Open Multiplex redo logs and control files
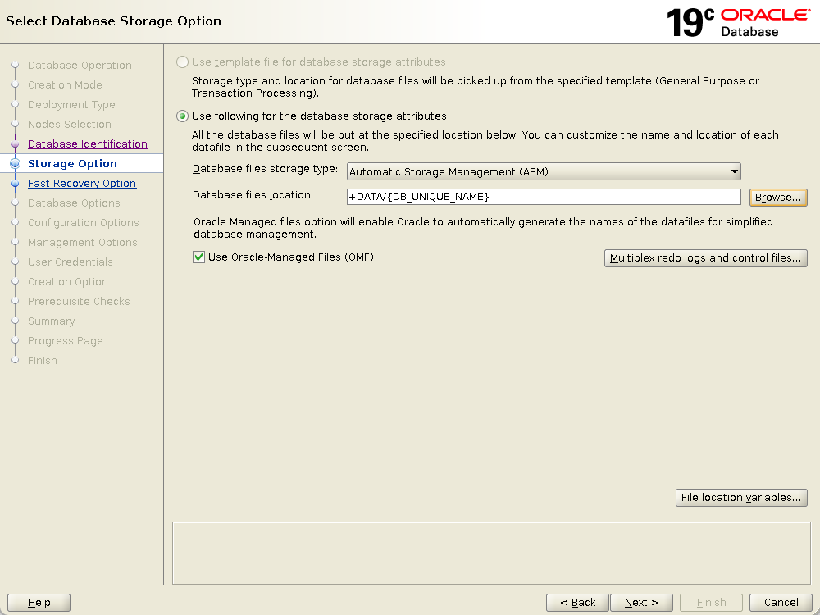Screen dimensions: 820x615 [705, 258]
